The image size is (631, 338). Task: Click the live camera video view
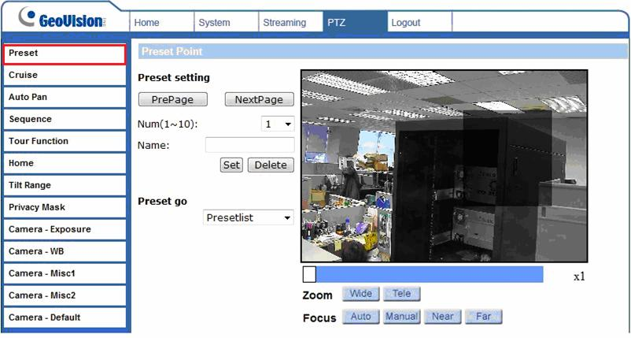(445, 166)
